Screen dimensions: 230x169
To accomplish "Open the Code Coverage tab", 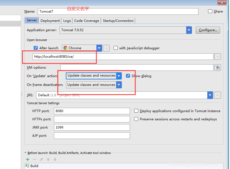I will pos(87,21).
